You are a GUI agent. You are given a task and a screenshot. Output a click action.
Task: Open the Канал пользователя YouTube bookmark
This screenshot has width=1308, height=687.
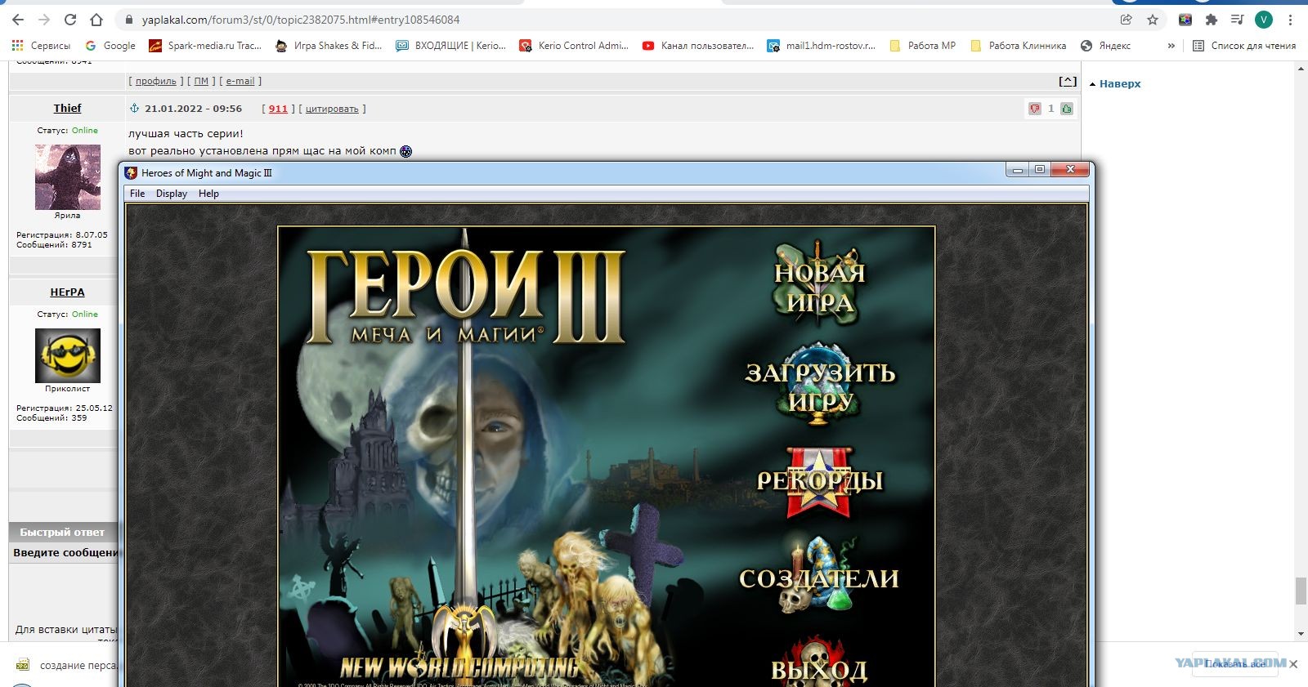tap(698, 46)
